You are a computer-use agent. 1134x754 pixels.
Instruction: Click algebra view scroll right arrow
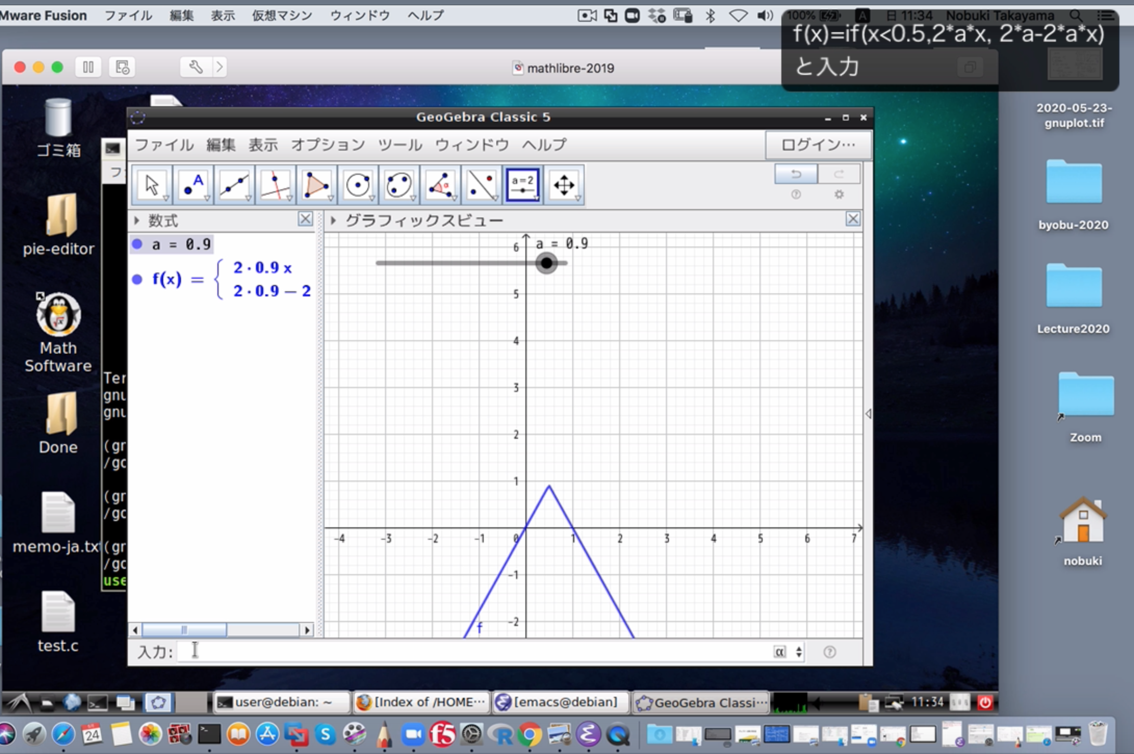[307, 630]
